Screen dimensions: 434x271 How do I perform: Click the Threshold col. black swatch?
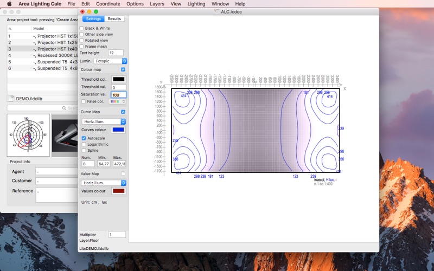pyautogui.click(x=118, y=80)
